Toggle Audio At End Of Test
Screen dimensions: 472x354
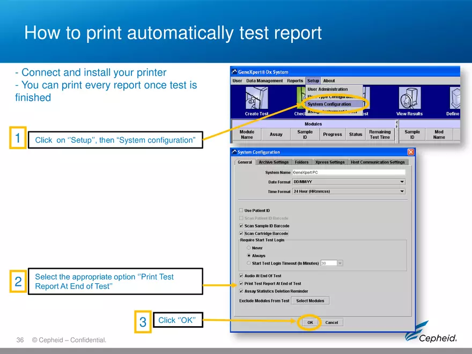[x=241, y=275]
